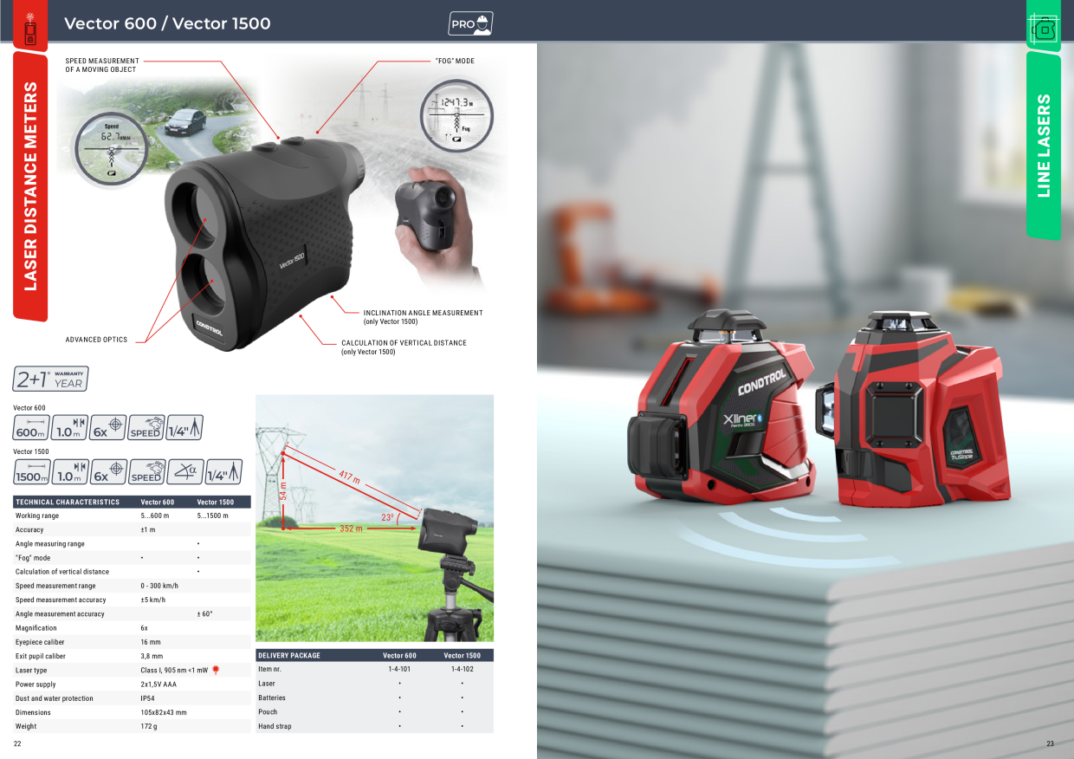Click the '2x1,5V AAA' power supply value
Image resolution: width=1074 pixels, height=759 pixels.
(159, 684)
